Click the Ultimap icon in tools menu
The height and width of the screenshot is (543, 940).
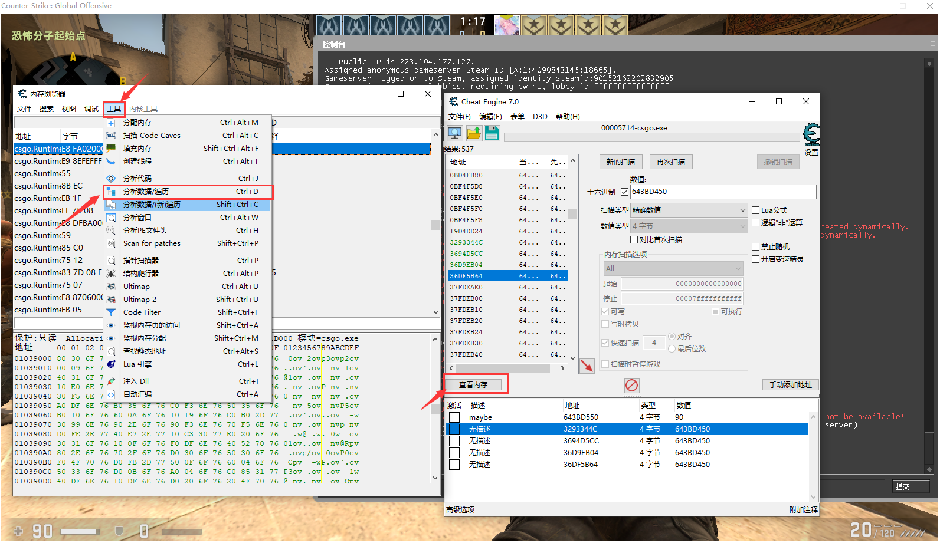[x=111, y=287]
